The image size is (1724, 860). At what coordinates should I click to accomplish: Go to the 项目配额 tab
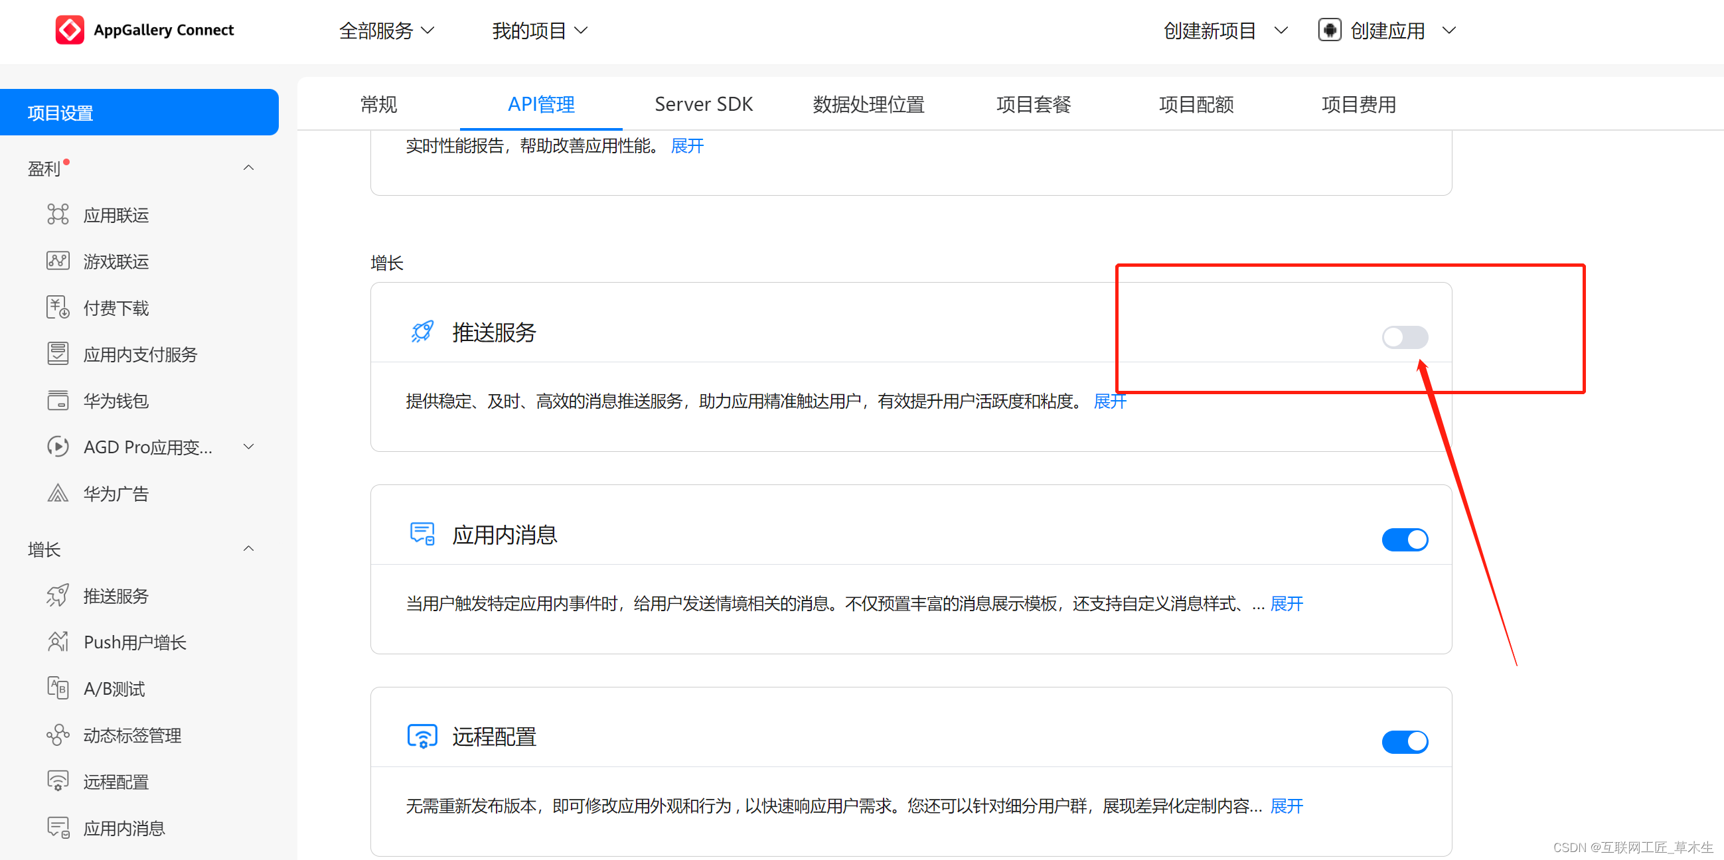pyautogui.click(x=1196, y=104)
